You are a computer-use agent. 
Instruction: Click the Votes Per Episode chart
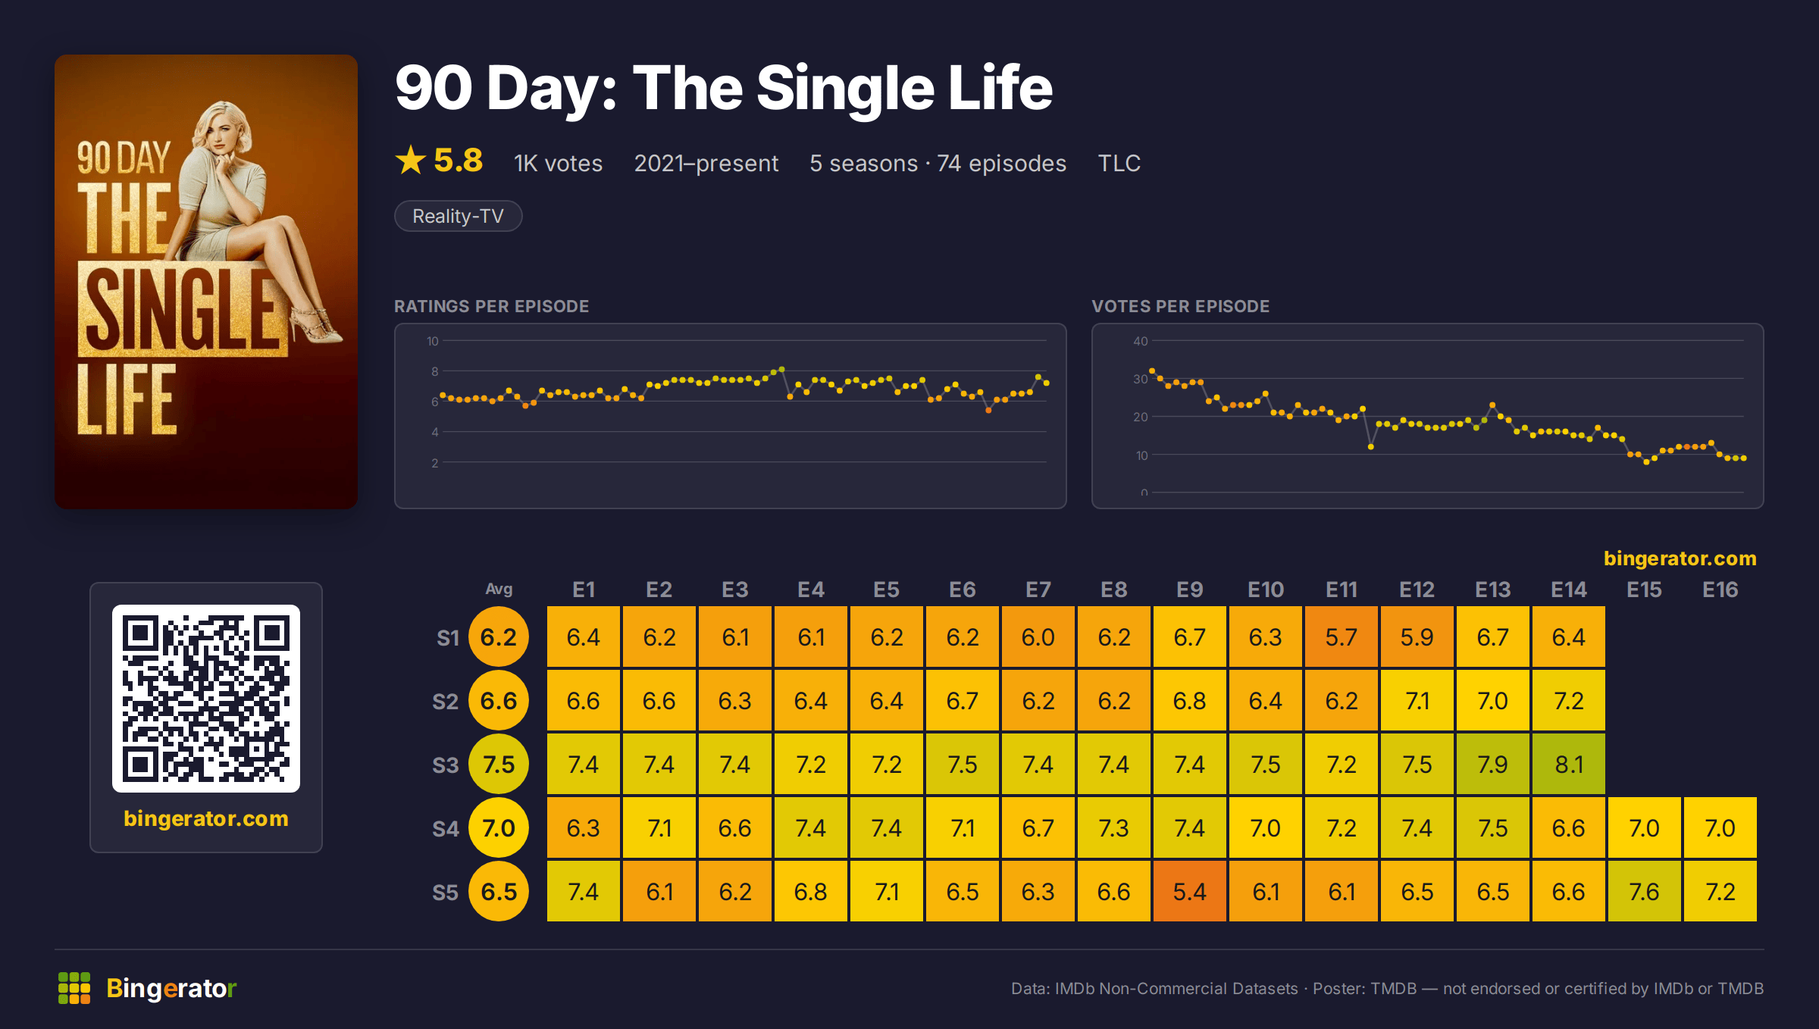(1428, 416)
